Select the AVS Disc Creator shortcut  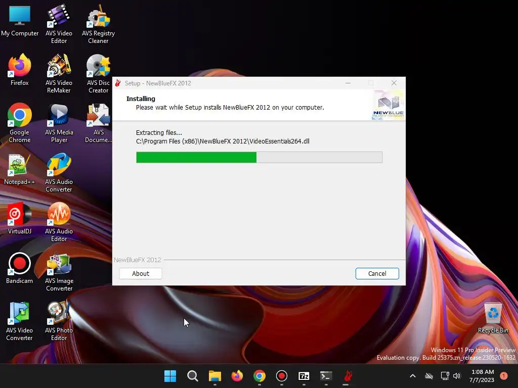[98, 73]
